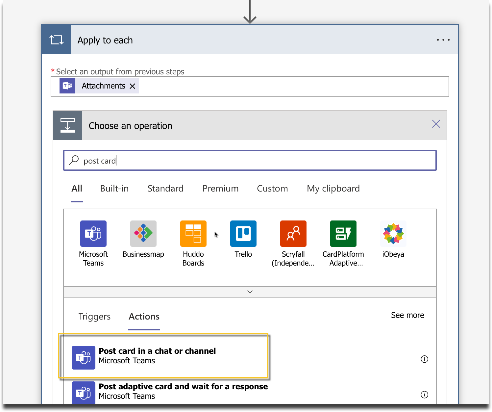This screenshot has width=492, height=412.
Task: Close the Choose an operation panel
Action: [436, 124]
